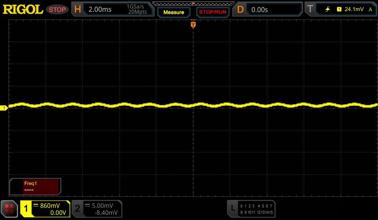378x220 pixels.
Task: Click the RIGOL logo
Action: tap(23, 10)
